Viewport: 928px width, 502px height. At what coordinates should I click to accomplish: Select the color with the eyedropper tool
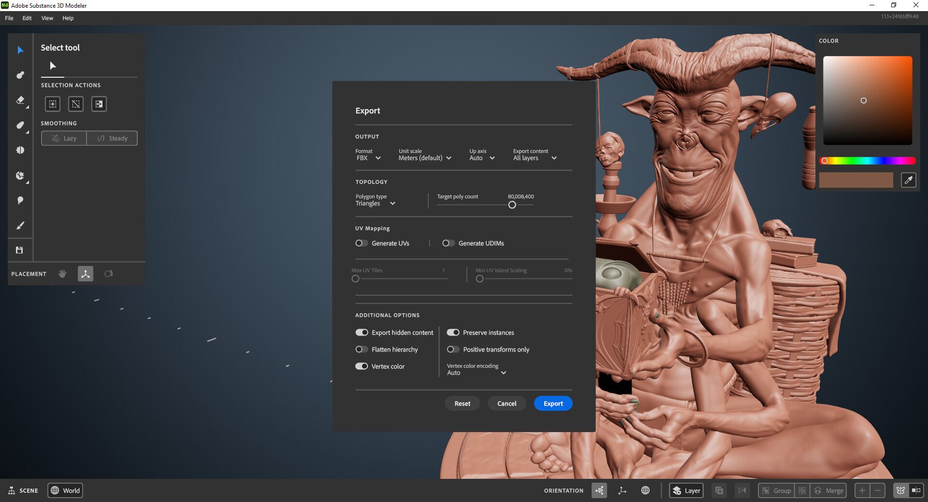[909, 180]
